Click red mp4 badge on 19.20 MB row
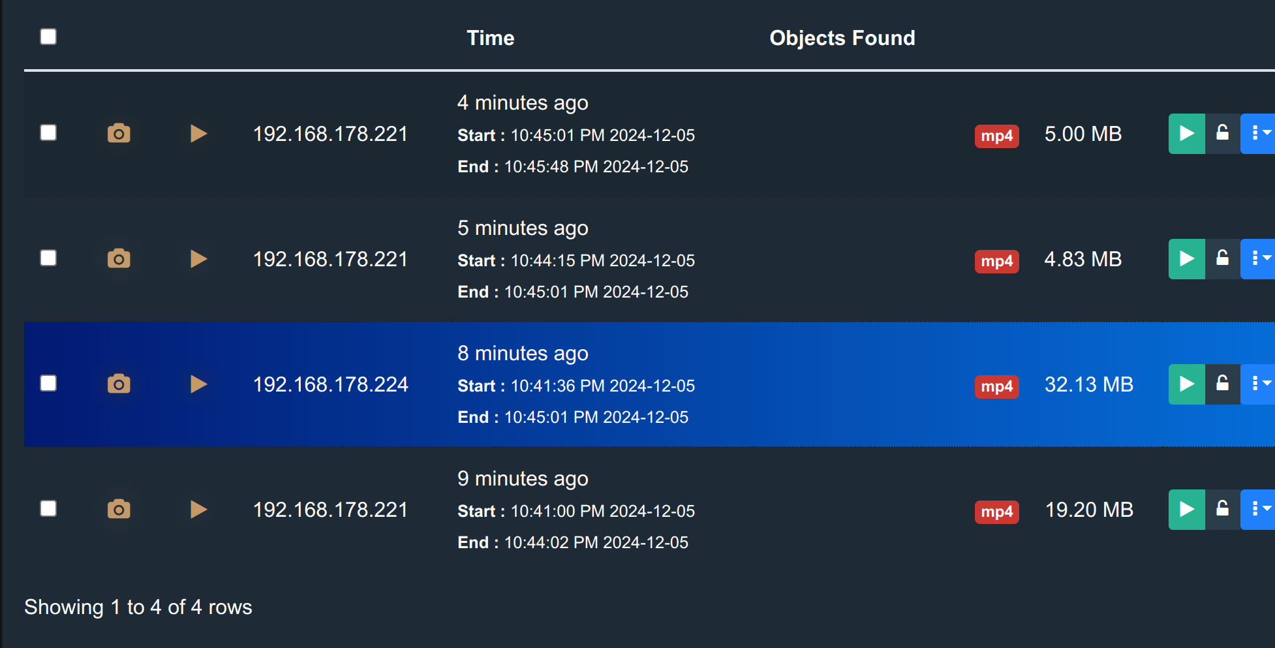The height and width of the screenshot is (648, 1275). tap(996, 512)
